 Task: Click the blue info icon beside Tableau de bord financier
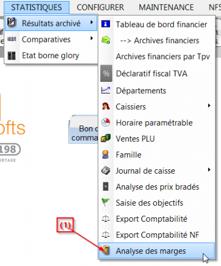pos(106,24)
